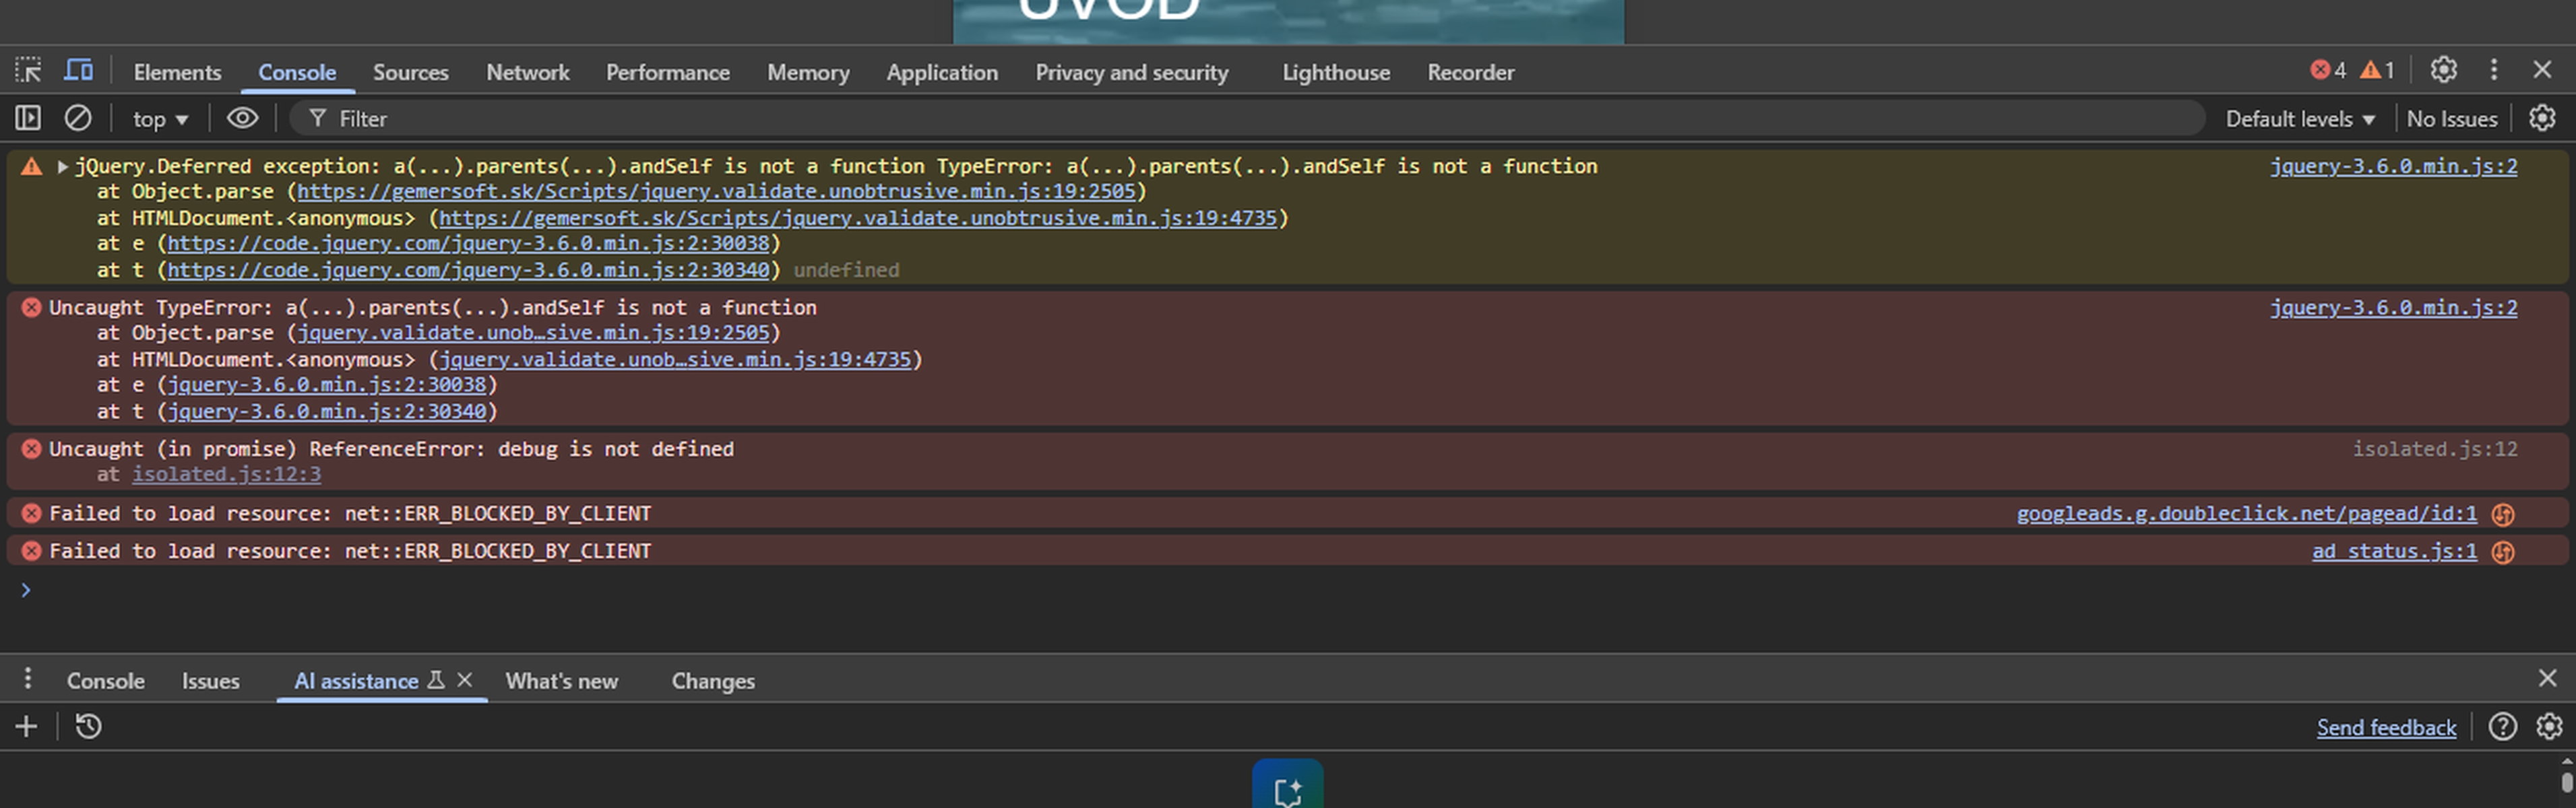Expand the jQuery.Deferred exception warning
The width and height of the screenshot is (2576, 808).
pos(63,167)
